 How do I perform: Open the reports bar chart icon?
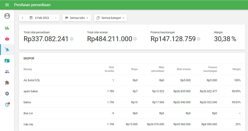click(7, 28)
